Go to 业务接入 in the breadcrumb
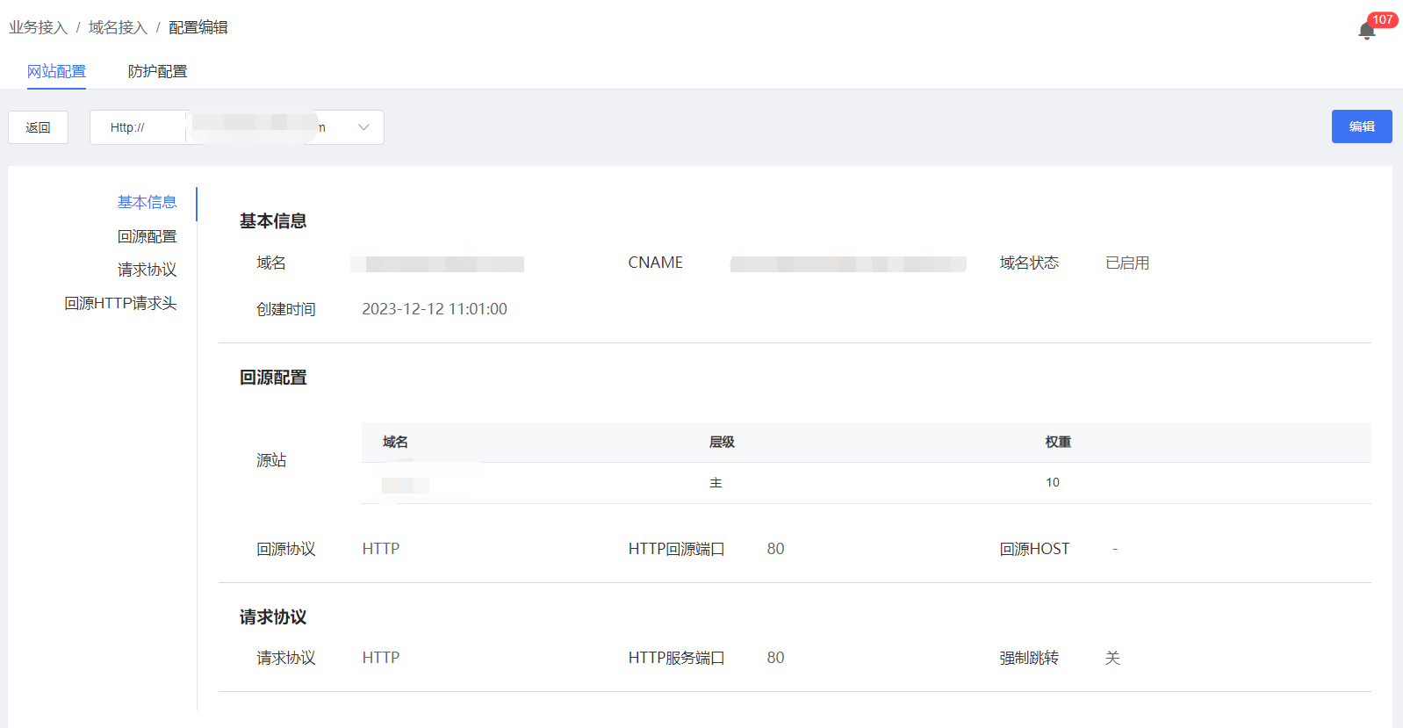Viewport: 1403px width, 728px height. (38, 27)
